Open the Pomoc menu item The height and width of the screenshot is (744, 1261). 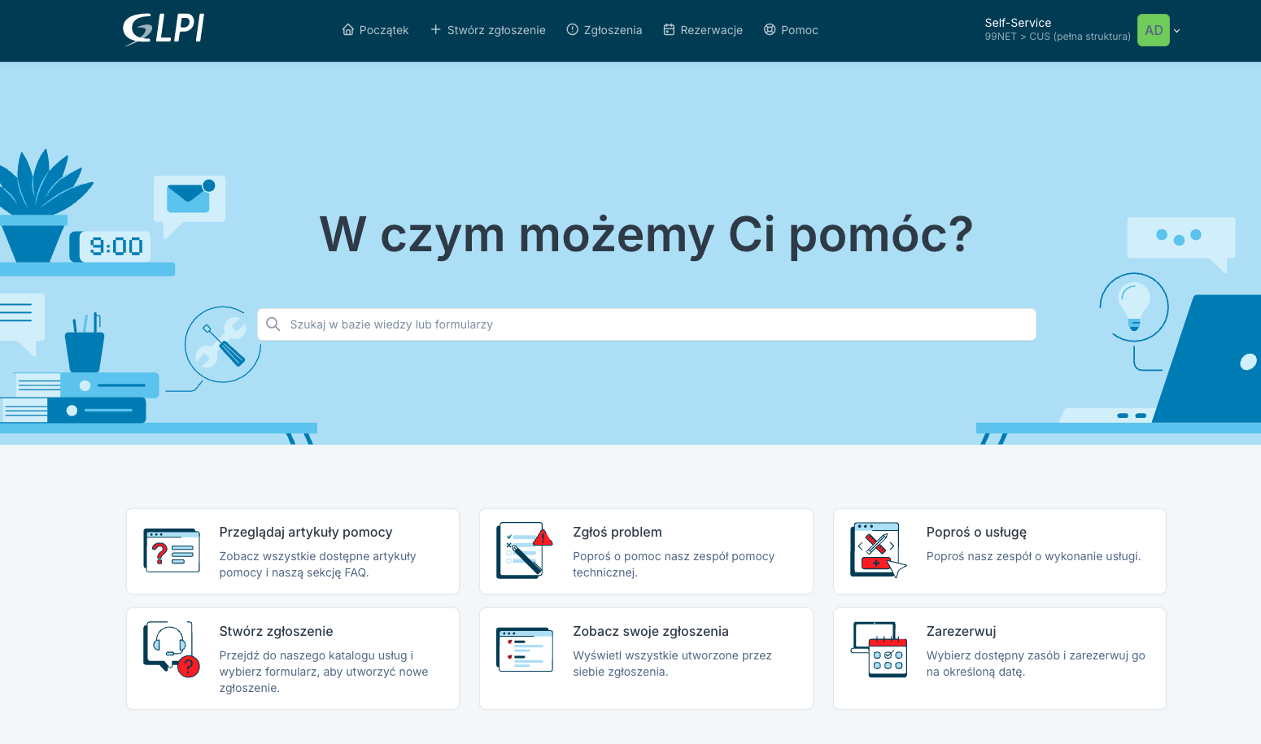coord(799,30)
